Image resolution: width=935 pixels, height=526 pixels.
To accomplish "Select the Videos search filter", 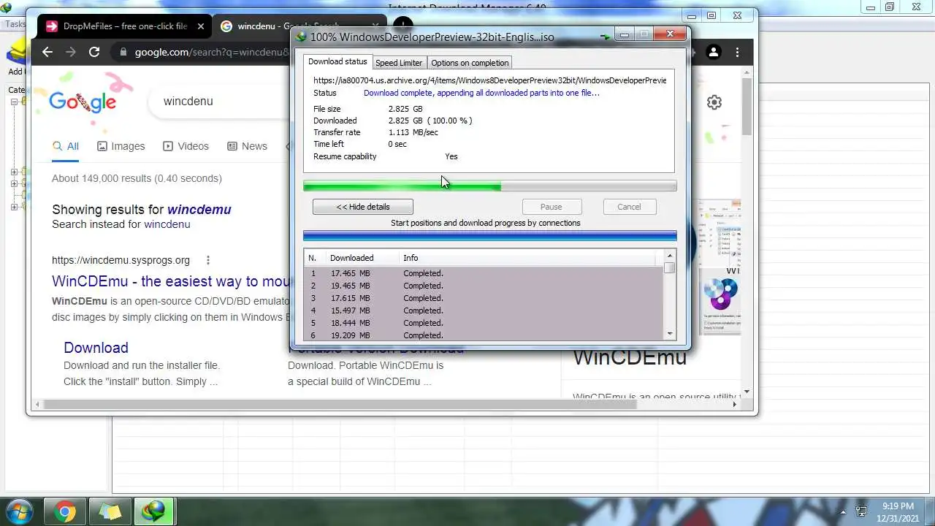I will point(186,146).
